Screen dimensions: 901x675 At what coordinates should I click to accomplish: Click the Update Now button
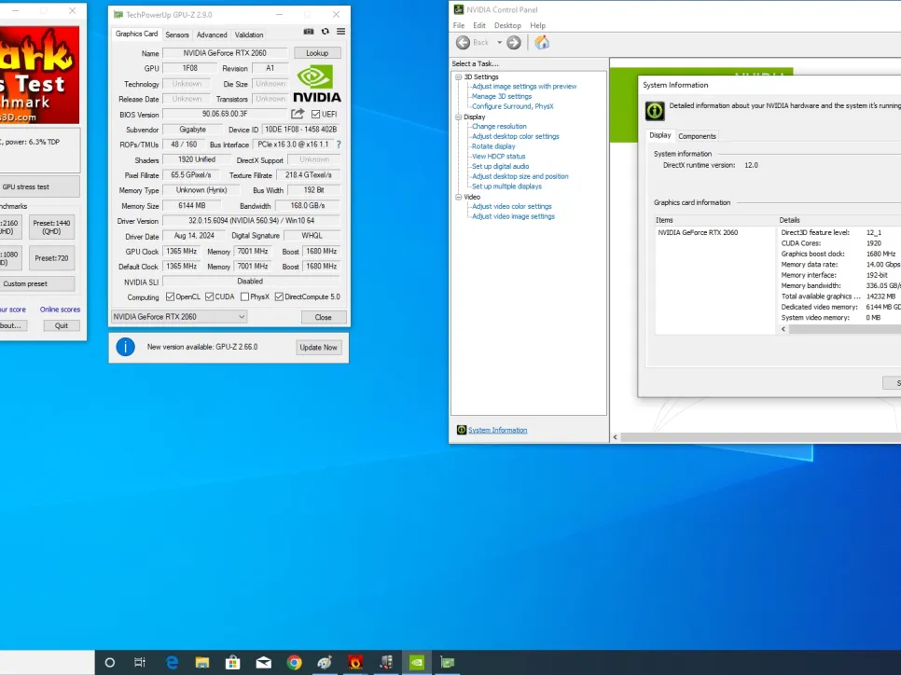point(318,347)
